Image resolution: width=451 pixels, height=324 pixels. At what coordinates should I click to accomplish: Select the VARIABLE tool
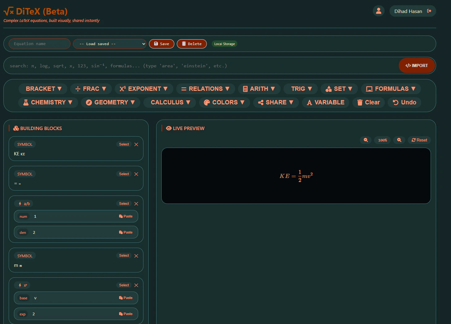(x=325, y=102)
